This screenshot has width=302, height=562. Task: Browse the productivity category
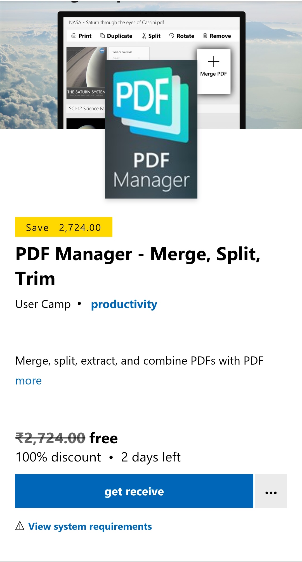click(x=124, y=304)
